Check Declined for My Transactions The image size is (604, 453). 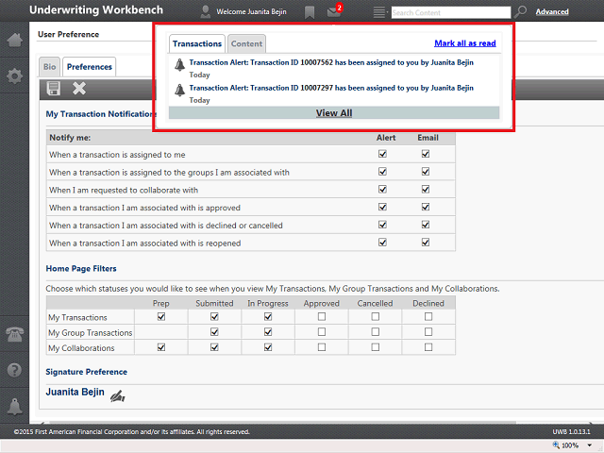(428, 317)
